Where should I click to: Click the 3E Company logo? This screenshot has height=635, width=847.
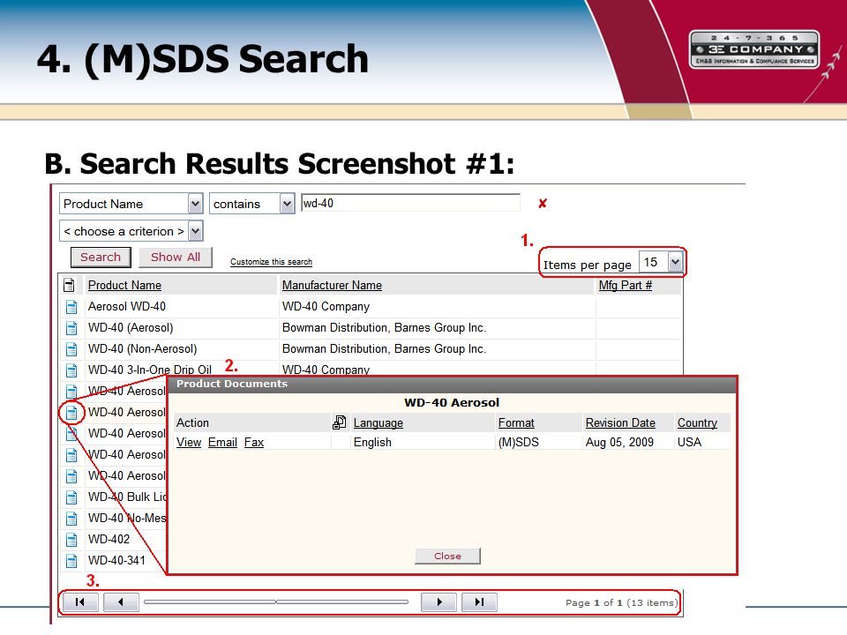click(x=754, y=49)
